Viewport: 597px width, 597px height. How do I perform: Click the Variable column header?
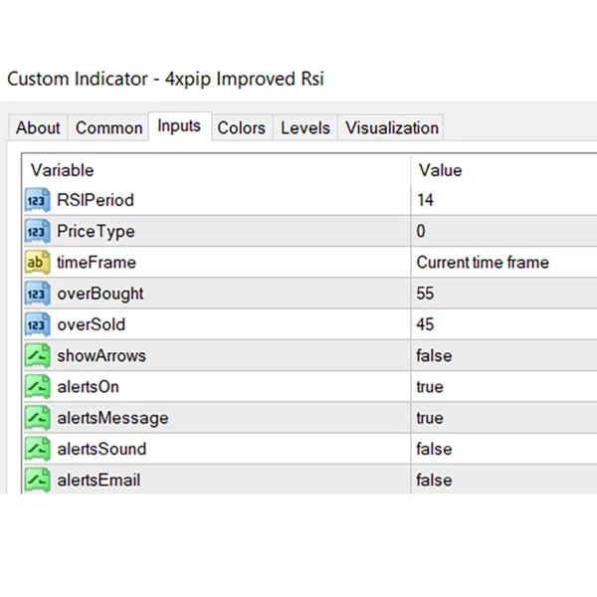point(62,170)
